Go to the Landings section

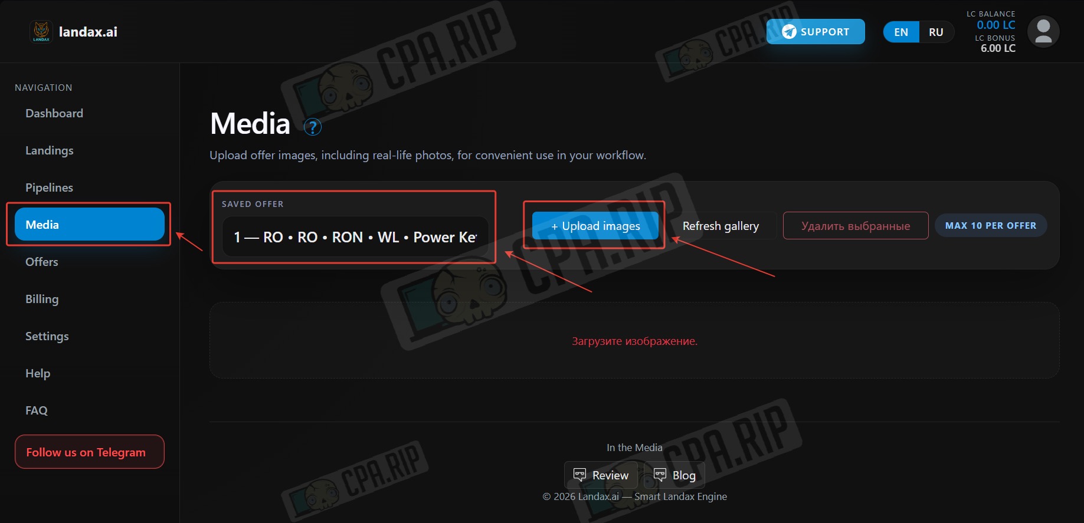pos(50,150)
